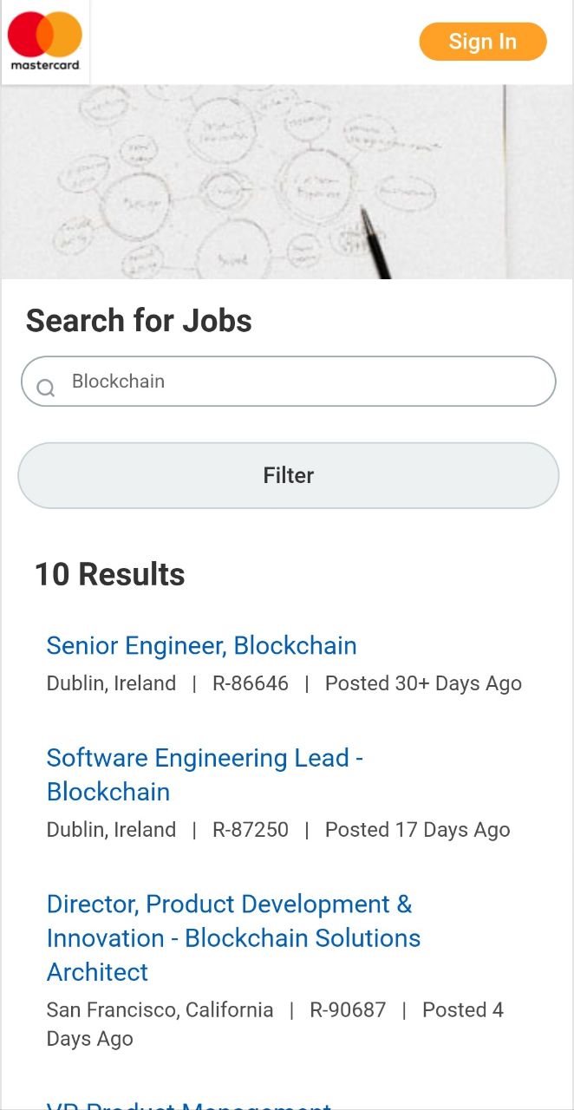Click the Search for Jobs heading

pos(139,321)
